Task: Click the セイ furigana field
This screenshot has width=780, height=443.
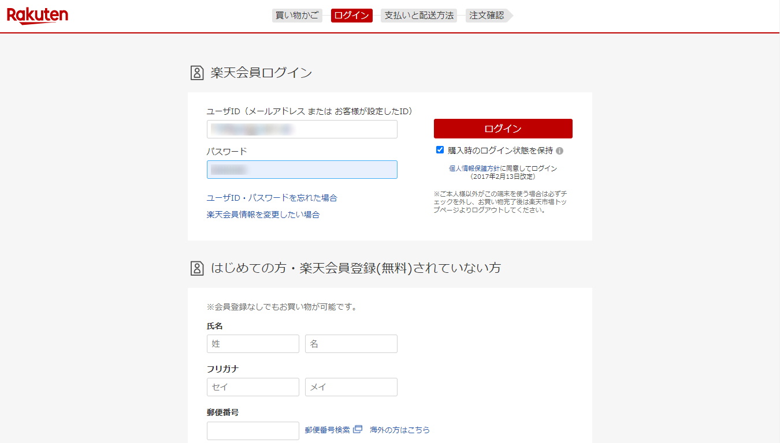Action: [253, 387]
